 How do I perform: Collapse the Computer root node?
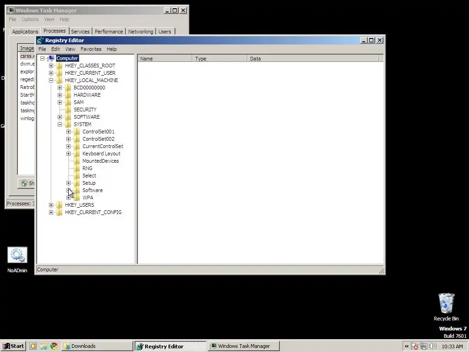(x=43, y=59)
